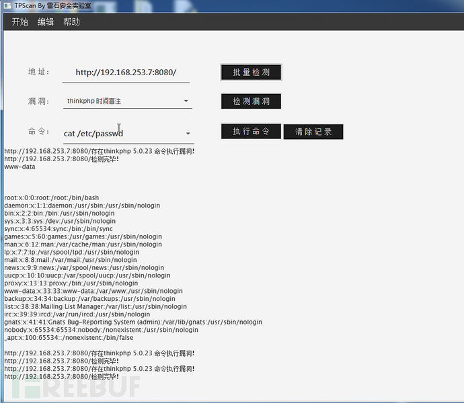Click the 清除记录 button
The image size is (464, 403).
[x=313, y=132]
